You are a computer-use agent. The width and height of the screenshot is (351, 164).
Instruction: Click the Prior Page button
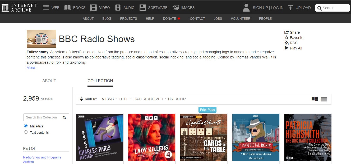coord(207,110)
